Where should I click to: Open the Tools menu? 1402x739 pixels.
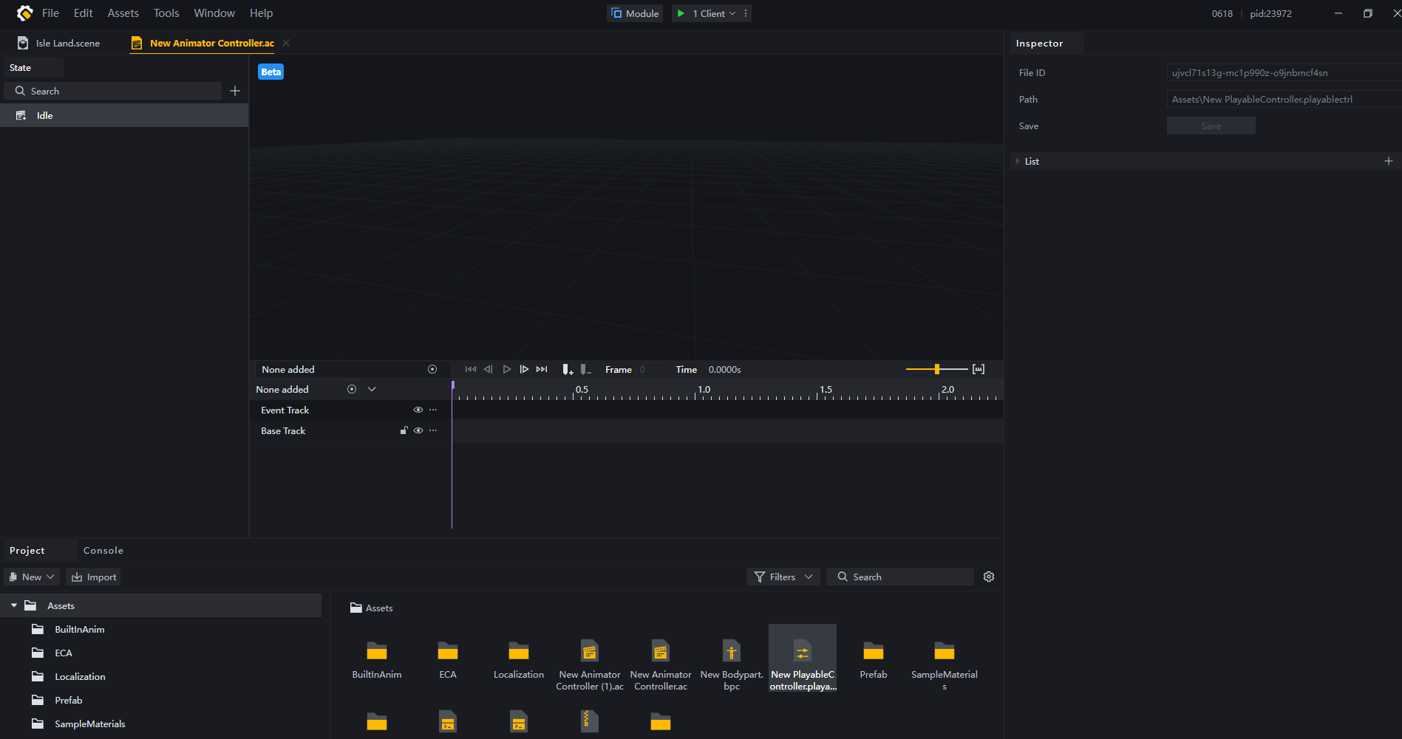[166, 13]
